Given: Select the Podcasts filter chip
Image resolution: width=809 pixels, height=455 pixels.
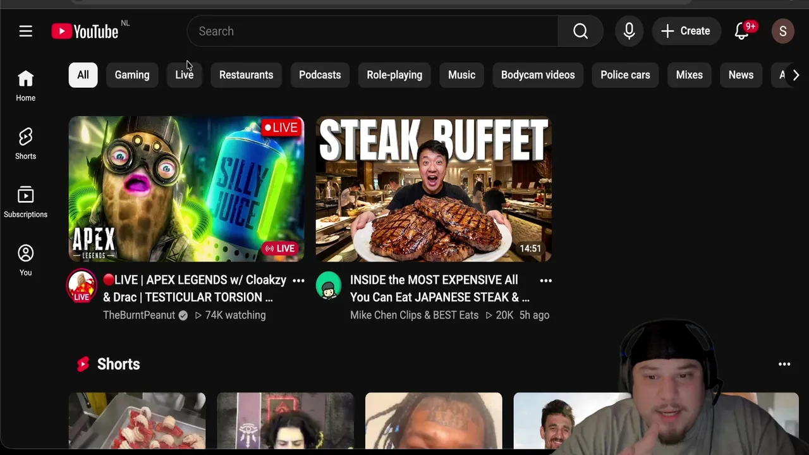Looking at the screenshot, I should tap(320, 75).
